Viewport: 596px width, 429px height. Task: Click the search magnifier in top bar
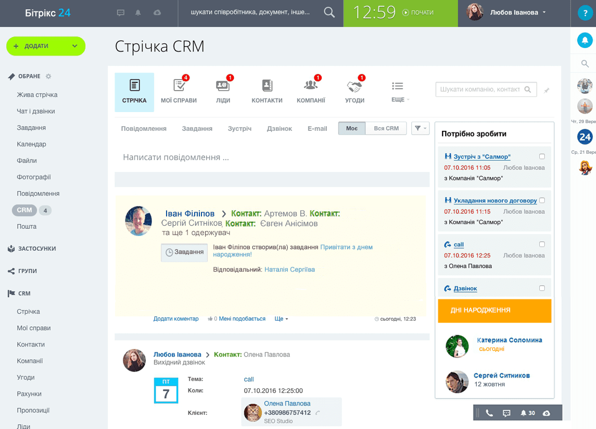[x=329, y=13]
